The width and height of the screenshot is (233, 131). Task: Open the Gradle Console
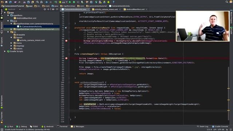(220, 127)
